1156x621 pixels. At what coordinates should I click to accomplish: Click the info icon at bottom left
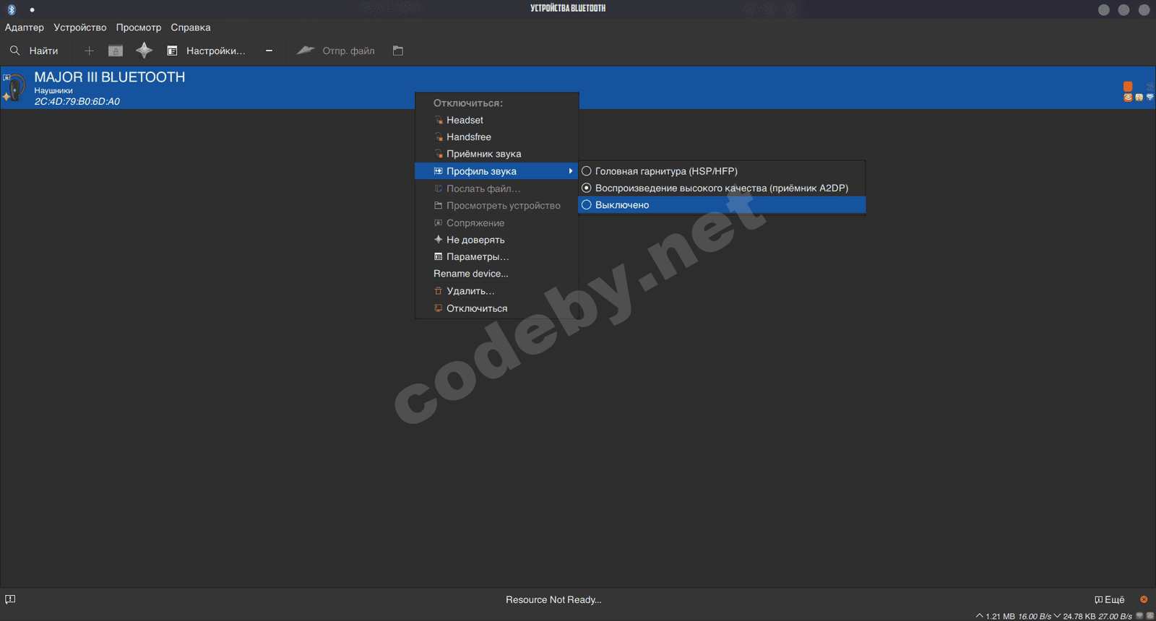click(x=10, y=599)
